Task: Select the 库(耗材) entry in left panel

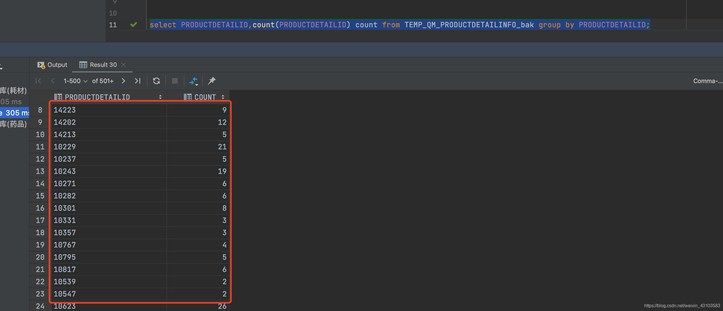Action: [x=13, y=91]
